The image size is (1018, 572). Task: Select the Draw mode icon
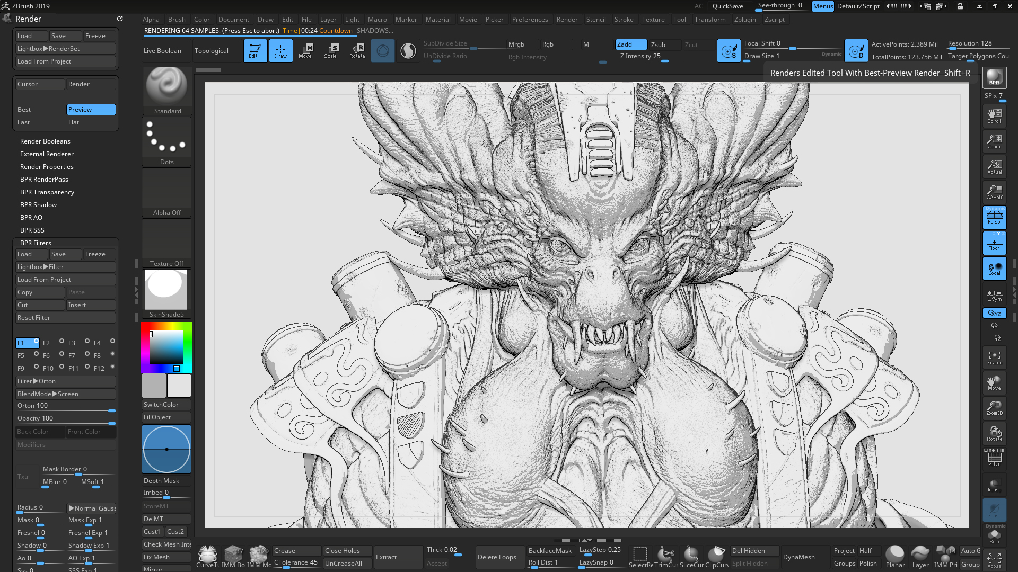(280, 51)
